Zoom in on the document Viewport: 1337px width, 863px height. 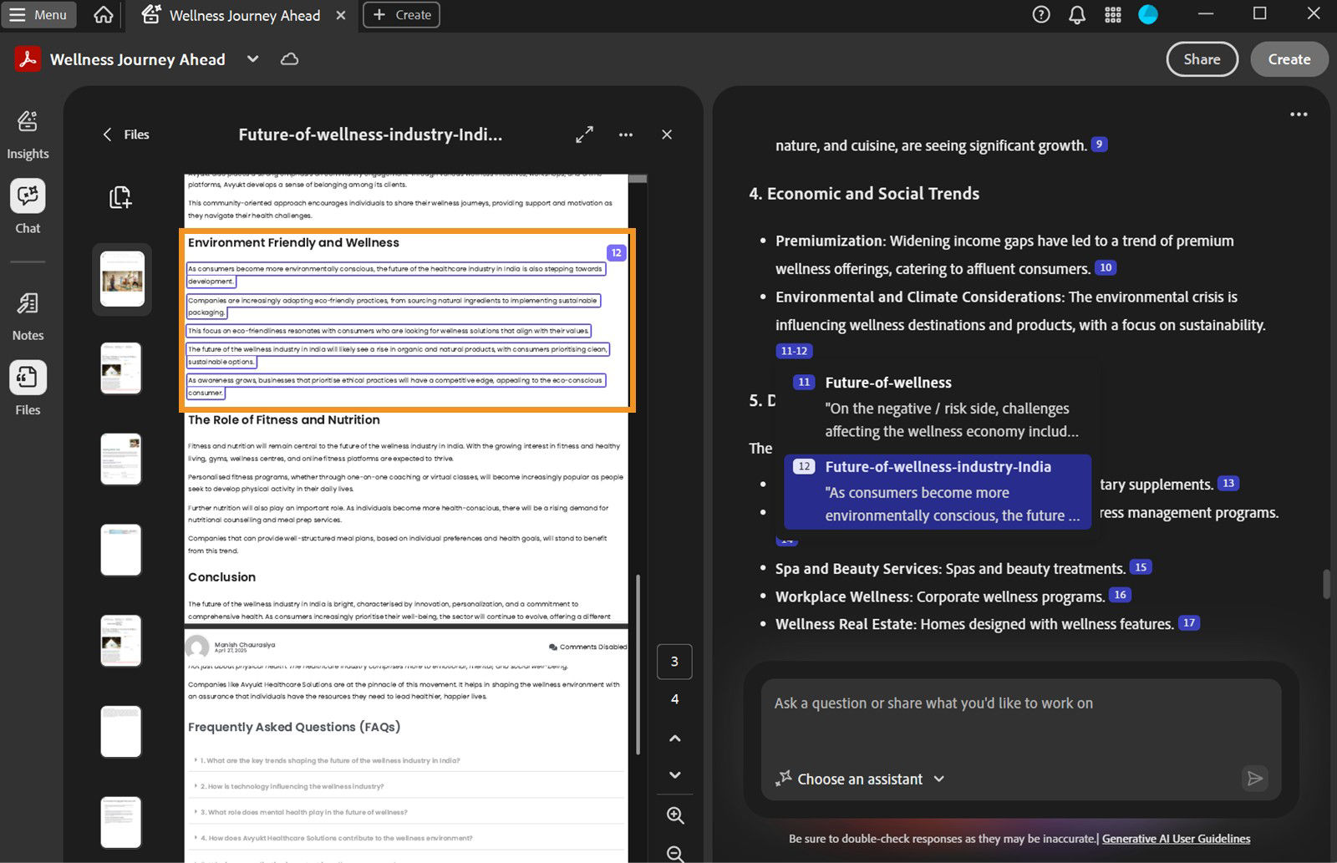pyautogui.click(x=674, y=815)
